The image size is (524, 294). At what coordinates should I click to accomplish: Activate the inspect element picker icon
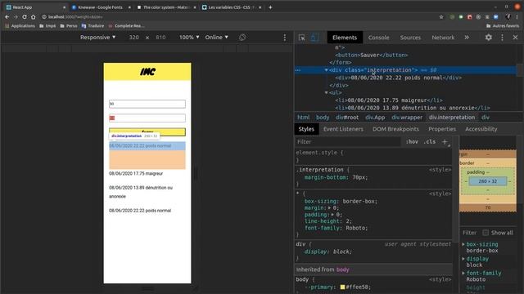(301, 38)
